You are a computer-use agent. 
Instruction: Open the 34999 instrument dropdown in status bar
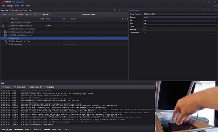click(x=28, y=129)
